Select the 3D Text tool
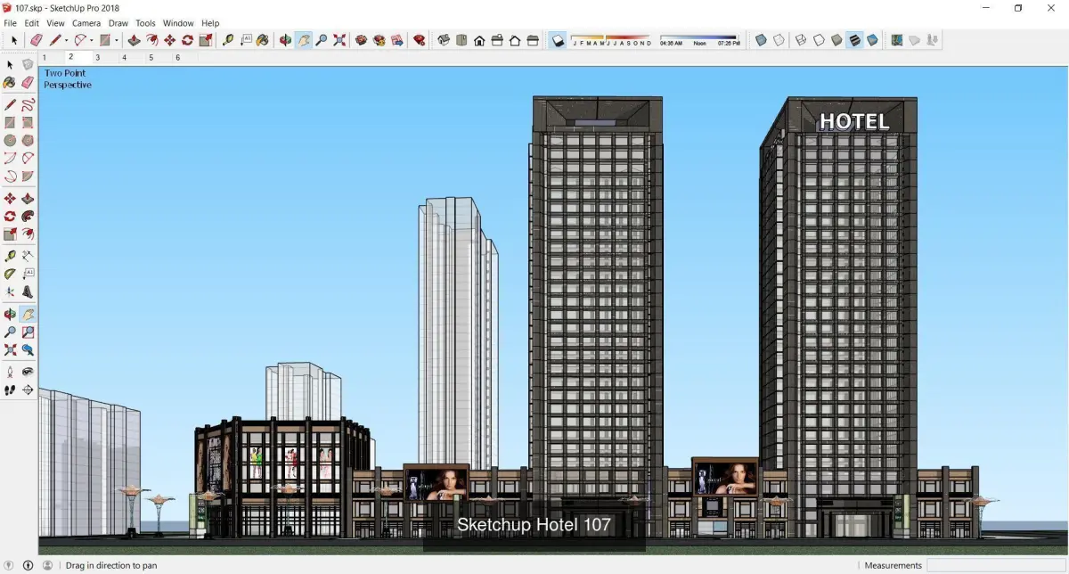This screenshot has height=574, width=1069. 28,291
